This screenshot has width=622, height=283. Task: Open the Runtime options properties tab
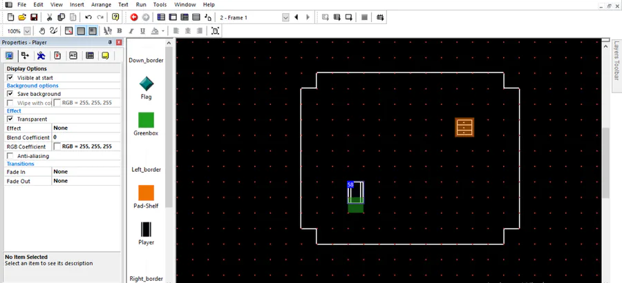tap(57, 55)
